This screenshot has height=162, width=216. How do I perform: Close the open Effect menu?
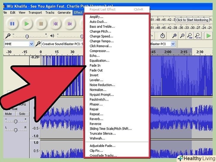click(78, 12)
